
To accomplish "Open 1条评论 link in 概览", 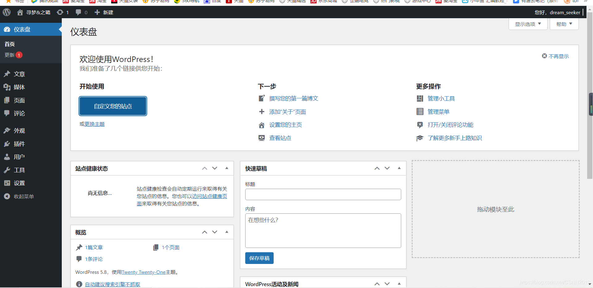I will point(94,259).
